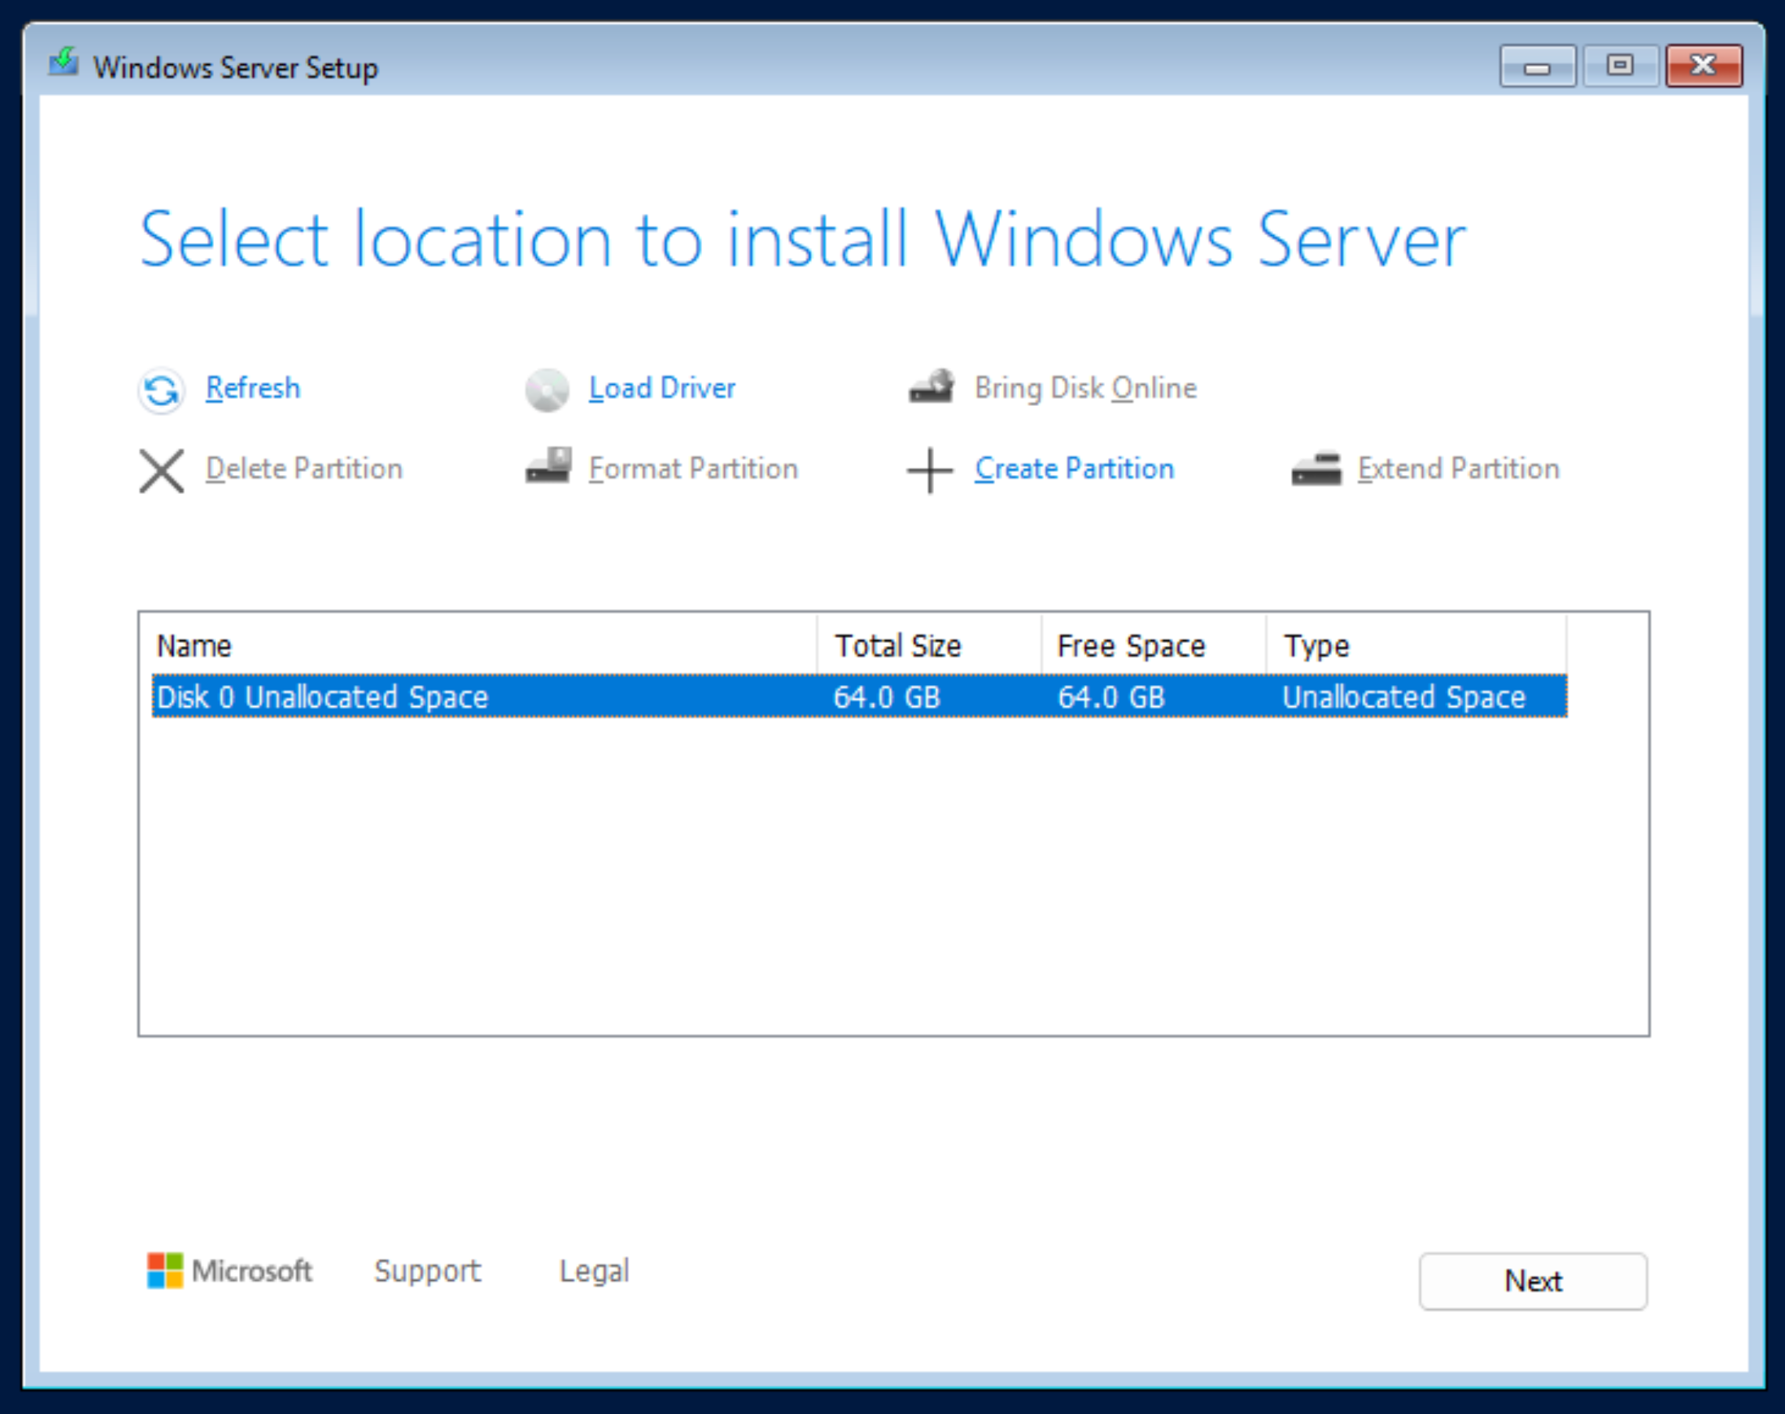
Task: Click the Windows Server Setup title bar icon
Action: point(63,63)
